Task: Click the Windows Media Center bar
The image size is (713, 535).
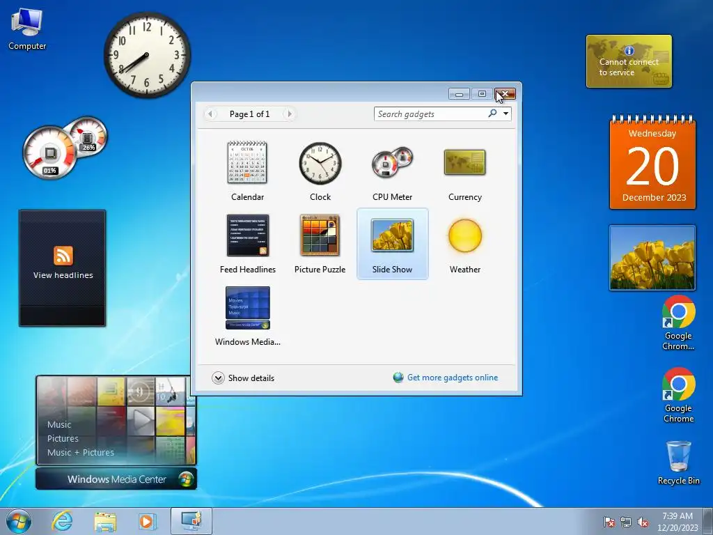Action: point(116,479)
